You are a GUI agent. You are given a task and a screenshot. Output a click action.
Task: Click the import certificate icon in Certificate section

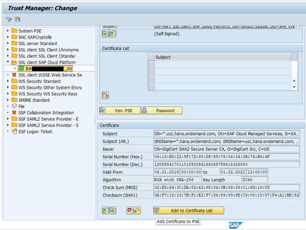coord(105,209)
